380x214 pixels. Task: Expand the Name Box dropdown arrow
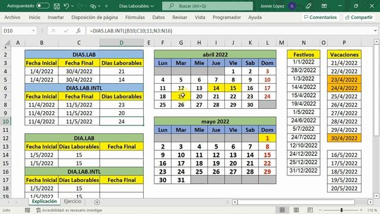(x=33, y=31)
